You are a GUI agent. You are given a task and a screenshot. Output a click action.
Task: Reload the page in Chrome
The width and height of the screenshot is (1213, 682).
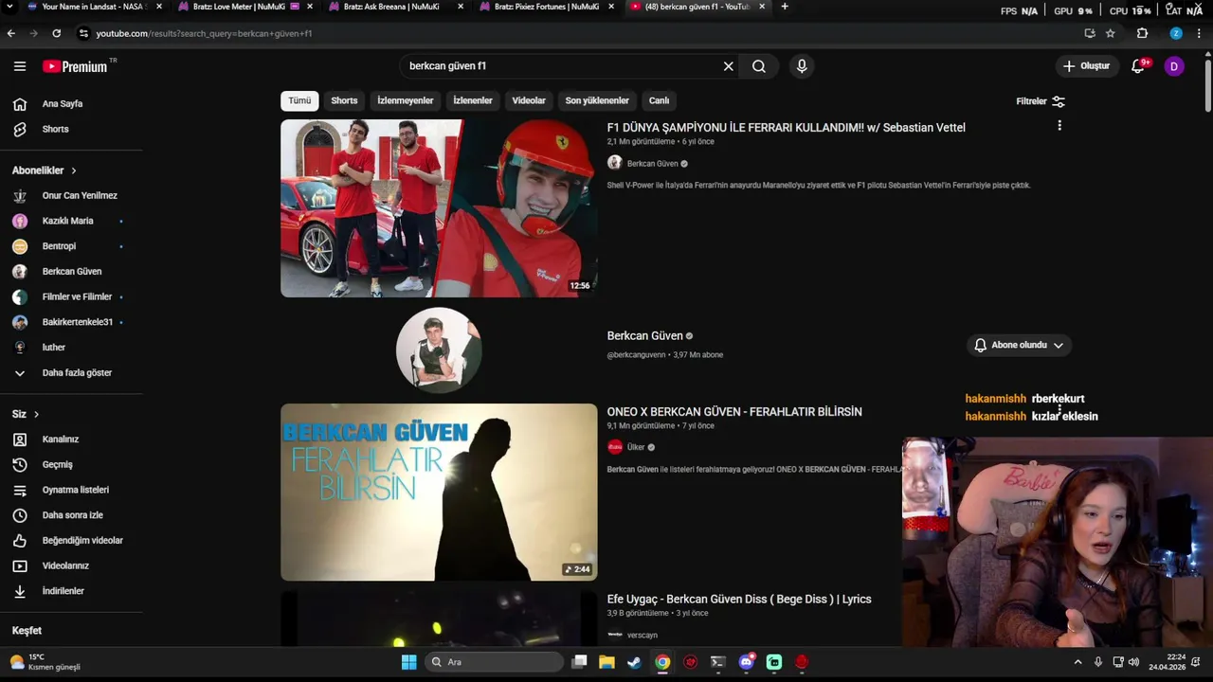point(56,33)
